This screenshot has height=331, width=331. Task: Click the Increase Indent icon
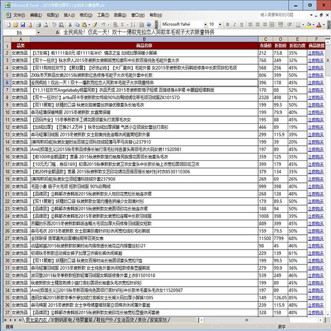289,24
